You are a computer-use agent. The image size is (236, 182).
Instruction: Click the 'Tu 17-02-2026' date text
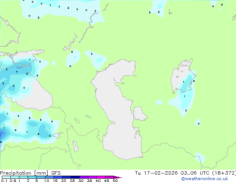coord(156,173)
